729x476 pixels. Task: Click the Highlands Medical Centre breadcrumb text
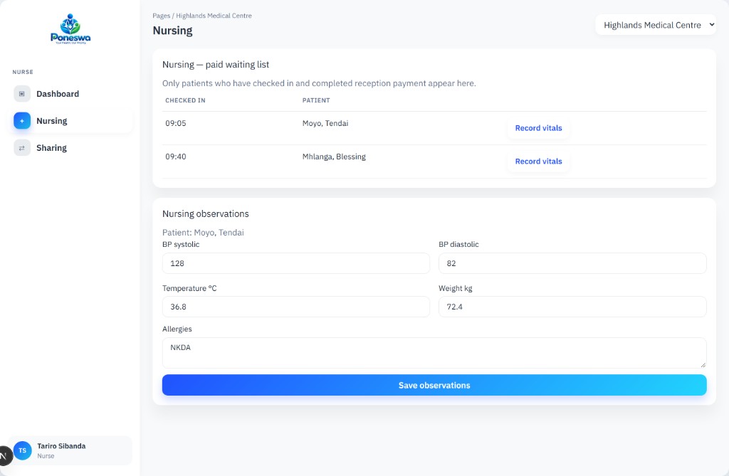click(214, 16)
